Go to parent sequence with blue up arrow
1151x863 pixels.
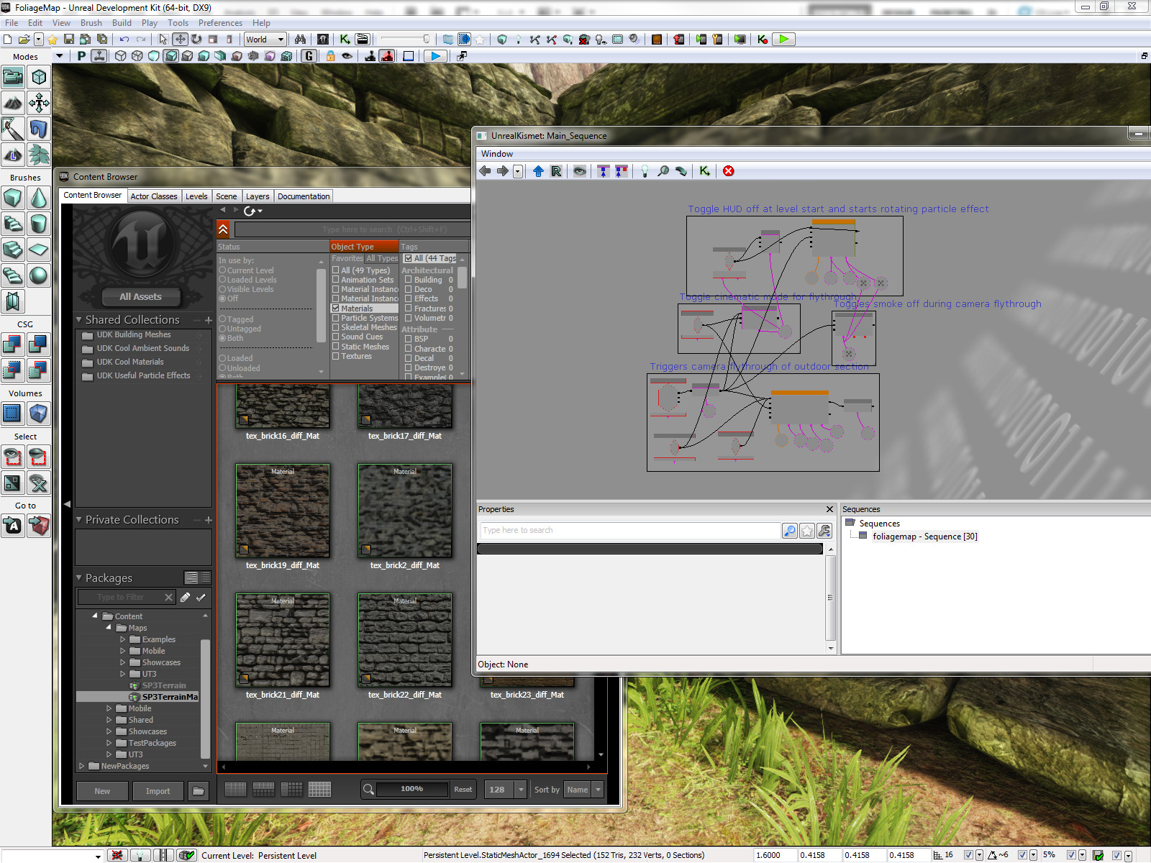point(538,171)
